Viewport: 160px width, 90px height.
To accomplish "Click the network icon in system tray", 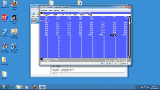I will pyautogui.click(x=145, y=87).
